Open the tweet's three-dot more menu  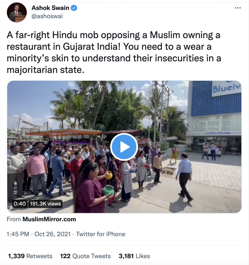point(238,8)
